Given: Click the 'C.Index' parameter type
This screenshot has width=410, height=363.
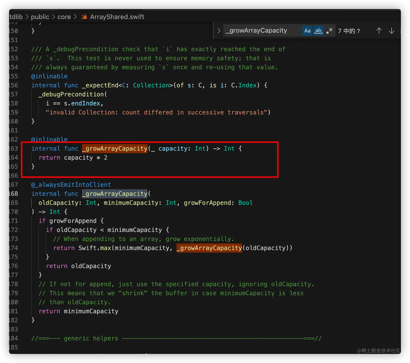Looking at the screenshot, I should tap(244, 85).
